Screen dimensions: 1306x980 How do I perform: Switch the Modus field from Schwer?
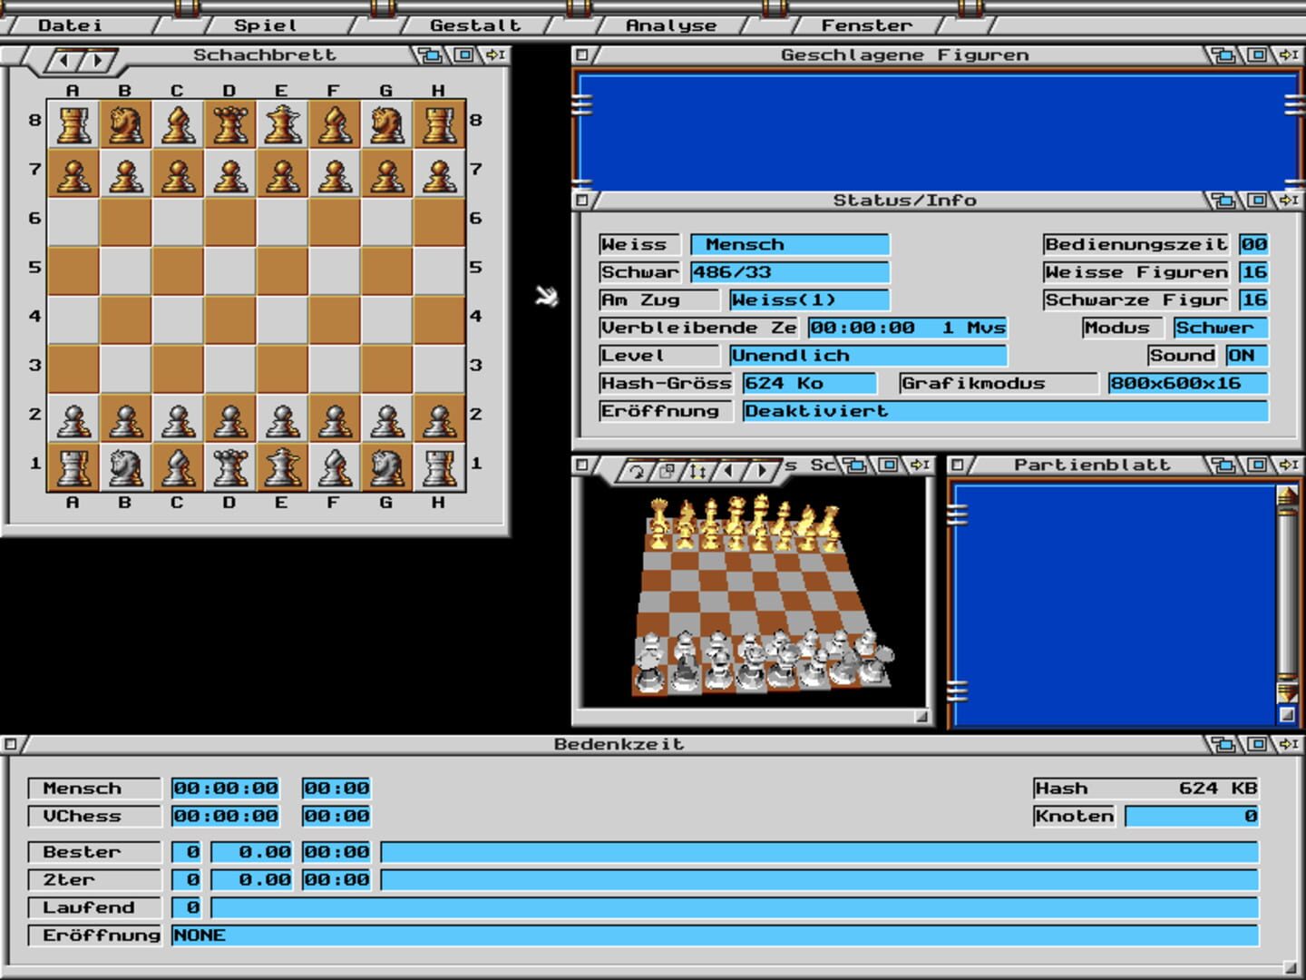click(1222, 328)
